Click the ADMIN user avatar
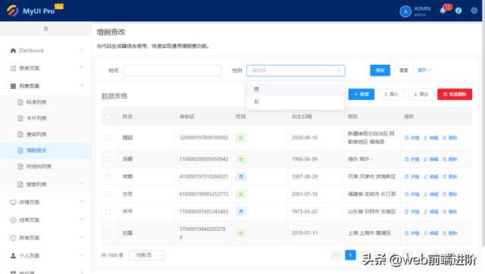Screen dimensions: 485x274 (405, 11)
